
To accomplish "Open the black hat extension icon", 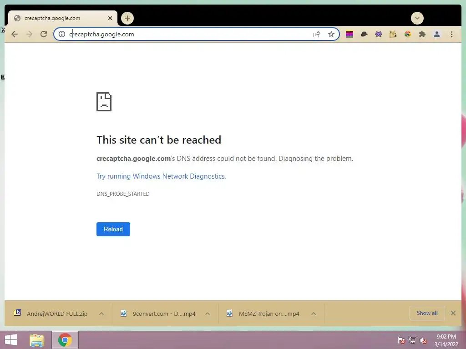I will tap(364, 35).
